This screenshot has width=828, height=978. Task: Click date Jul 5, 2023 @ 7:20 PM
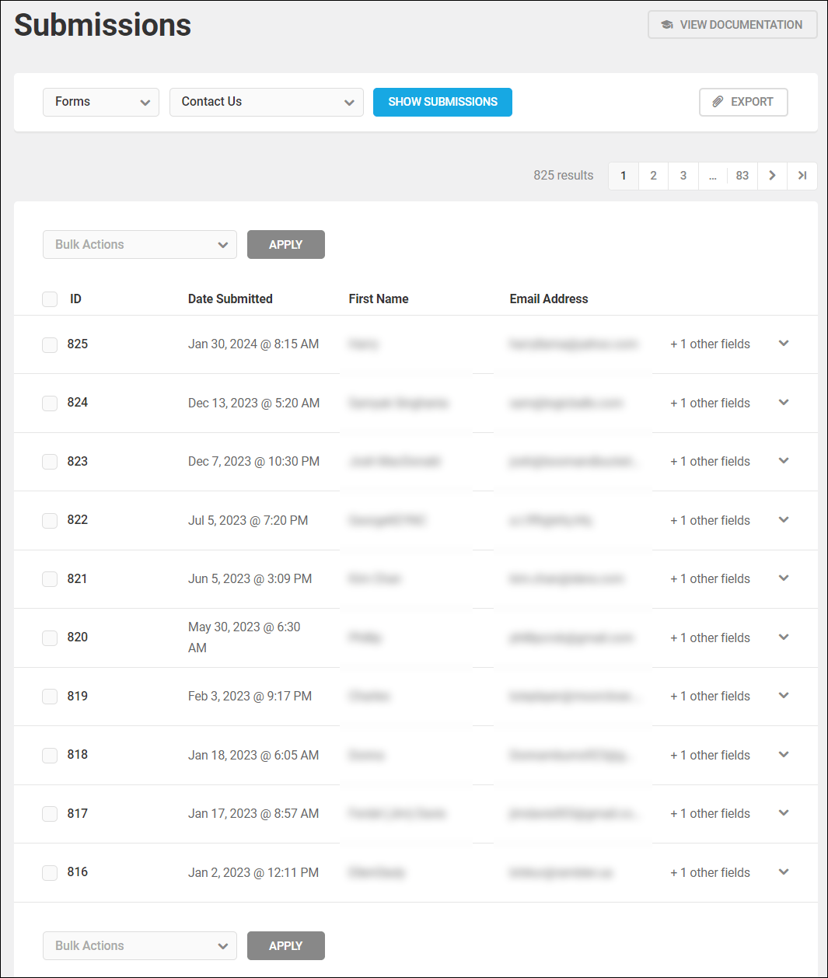pos(248,521)
